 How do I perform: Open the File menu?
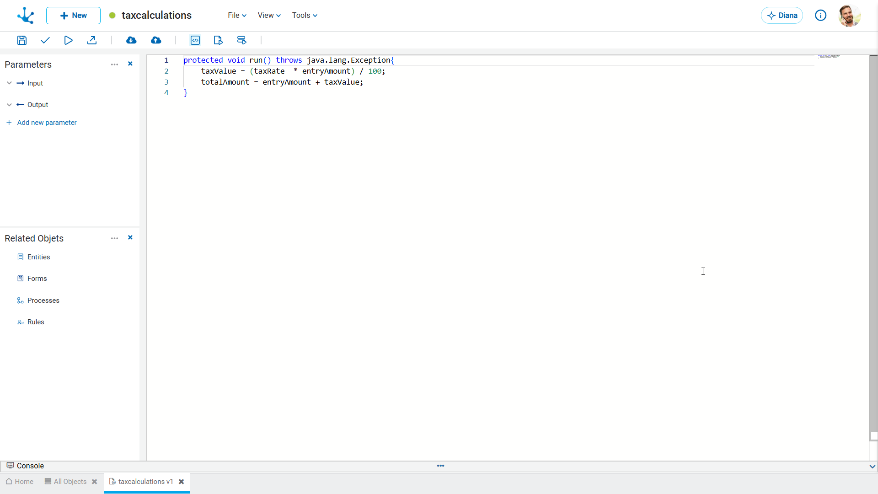pyautogui.click(x=237, y=16)
